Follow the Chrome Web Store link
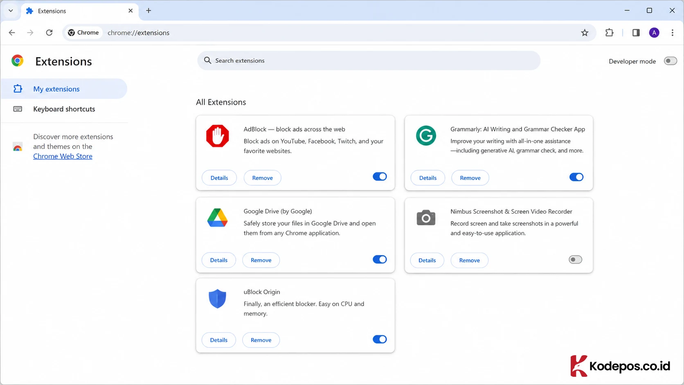Image resolution: width=684 pixels, height=385 pixels. pos(63,156)
